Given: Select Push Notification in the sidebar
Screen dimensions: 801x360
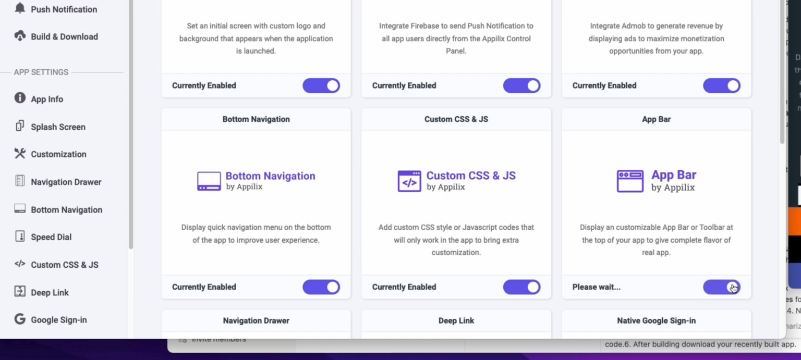Looking at the screenshot, I should coord(63,9).
